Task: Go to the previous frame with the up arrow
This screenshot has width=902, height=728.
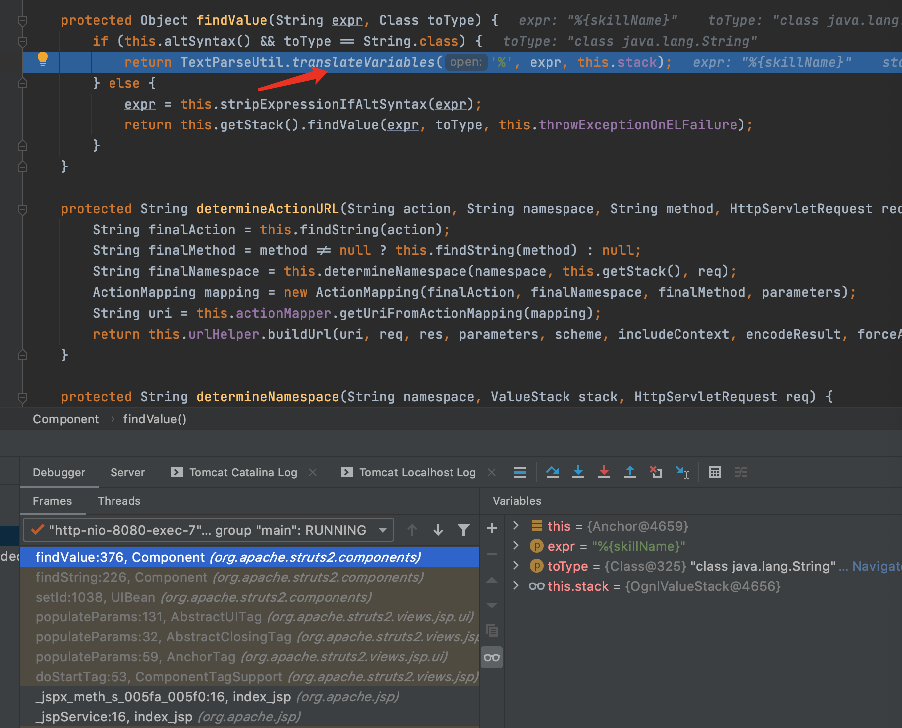Action: (412, 530)
